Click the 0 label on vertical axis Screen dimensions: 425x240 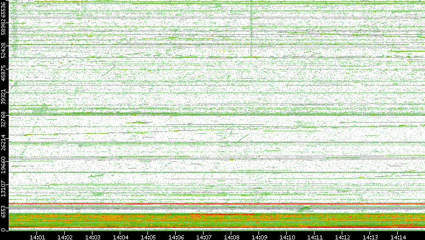pyautogui.click(x=3, y=230)
